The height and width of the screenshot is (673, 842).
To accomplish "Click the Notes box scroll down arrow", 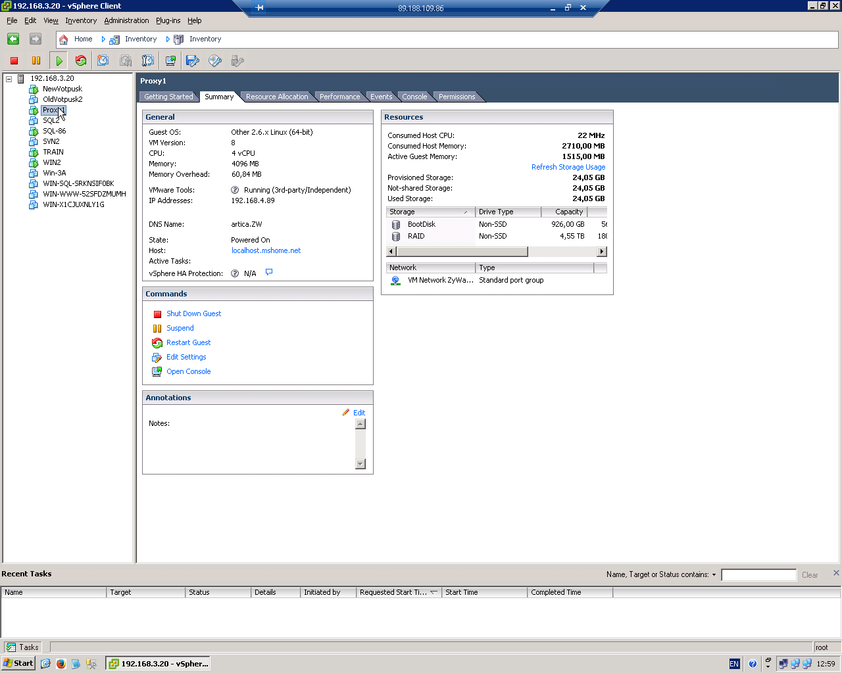I will click(360, 464).
